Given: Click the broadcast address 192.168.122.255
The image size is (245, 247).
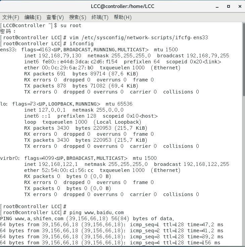Looking at the screenshot, I should click(206, 164).
